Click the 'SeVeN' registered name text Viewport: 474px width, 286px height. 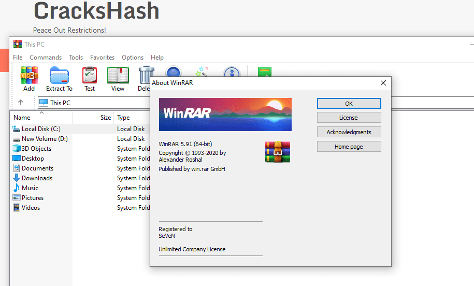(x=167, y=236)
